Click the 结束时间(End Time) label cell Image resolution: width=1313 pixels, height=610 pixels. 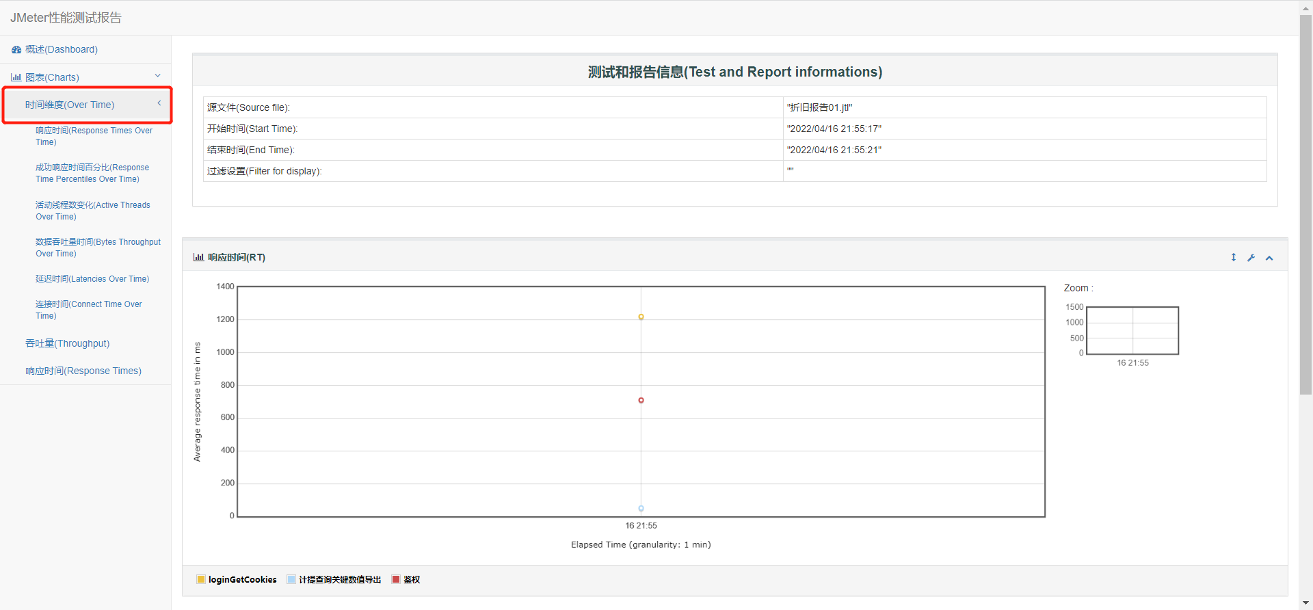click(x=493, y=150)
